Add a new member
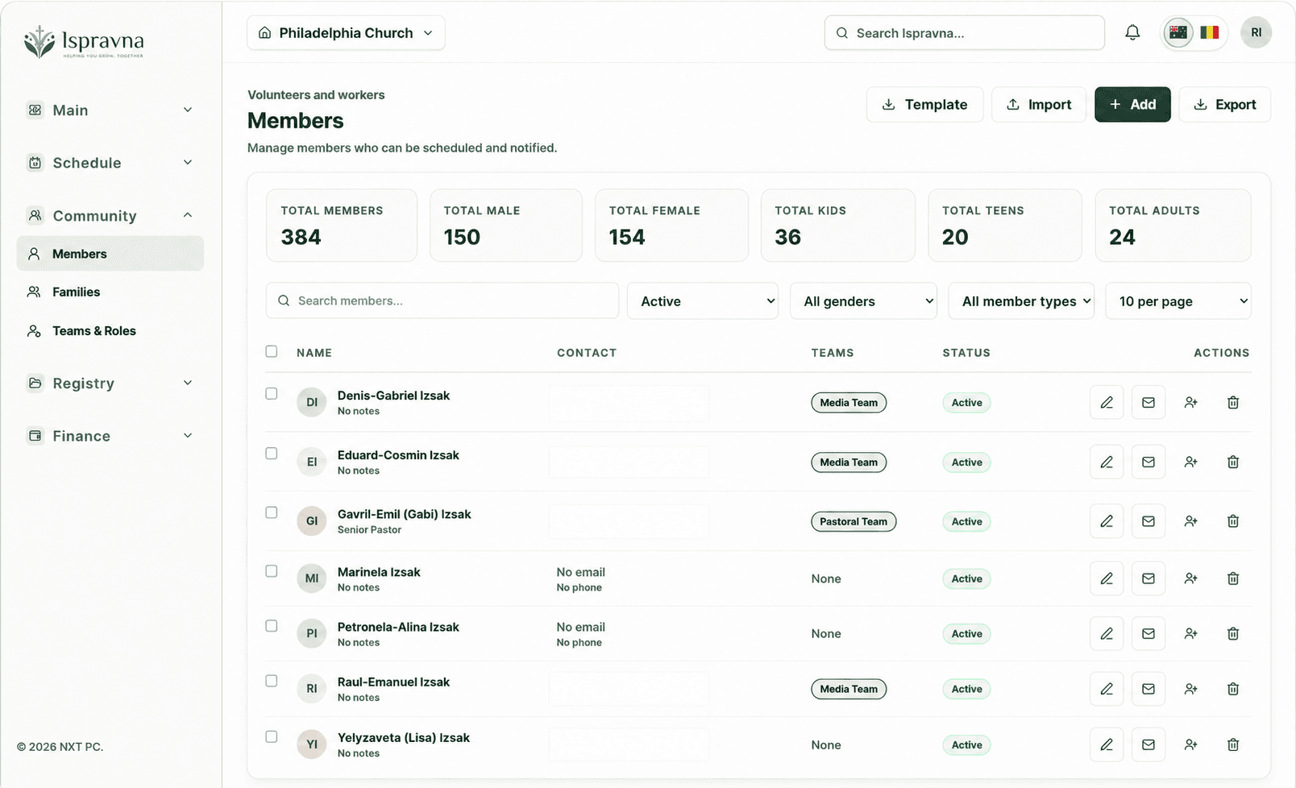 point(1132,105)
